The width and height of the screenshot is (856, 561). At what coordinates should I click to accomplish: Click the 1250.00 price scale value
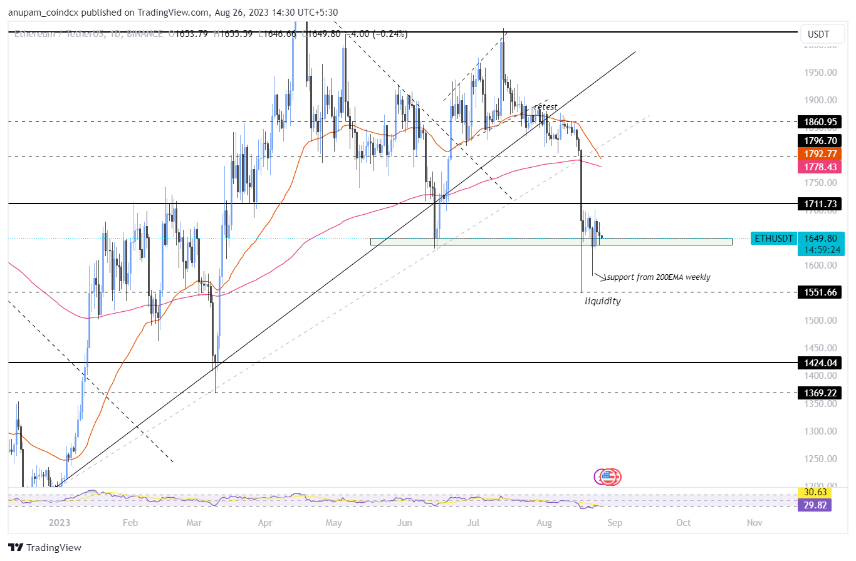(x=820, y=458)
